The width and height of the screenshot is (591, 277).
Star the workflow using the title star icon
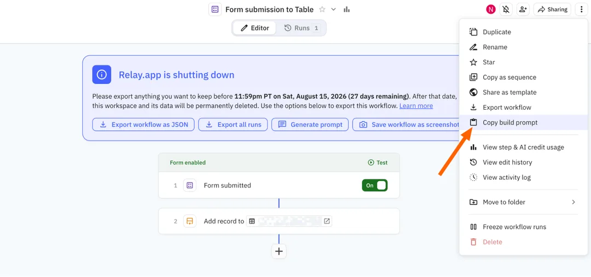point(322,9)
